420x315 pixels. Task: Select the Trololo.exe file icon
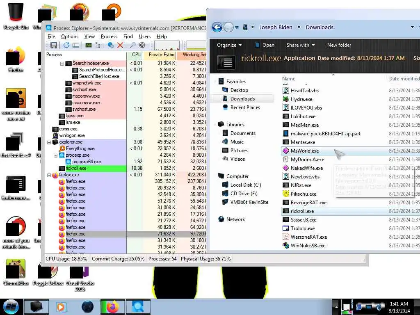coord(286,228)
